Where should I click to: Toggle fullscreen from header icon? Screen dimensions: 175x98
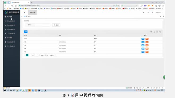click(152, 12)
